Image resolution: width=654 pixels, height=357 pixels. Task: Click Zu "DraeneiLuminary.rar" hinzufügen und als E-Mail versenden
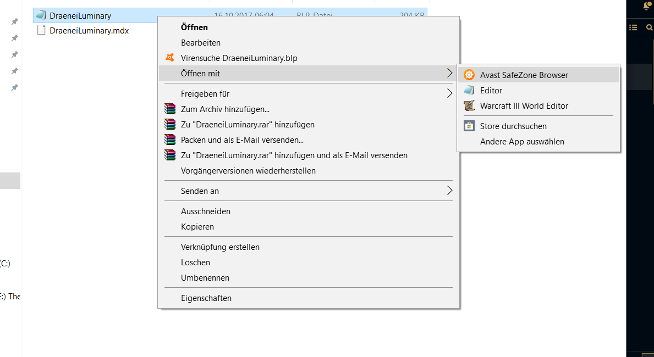point(309,155)
